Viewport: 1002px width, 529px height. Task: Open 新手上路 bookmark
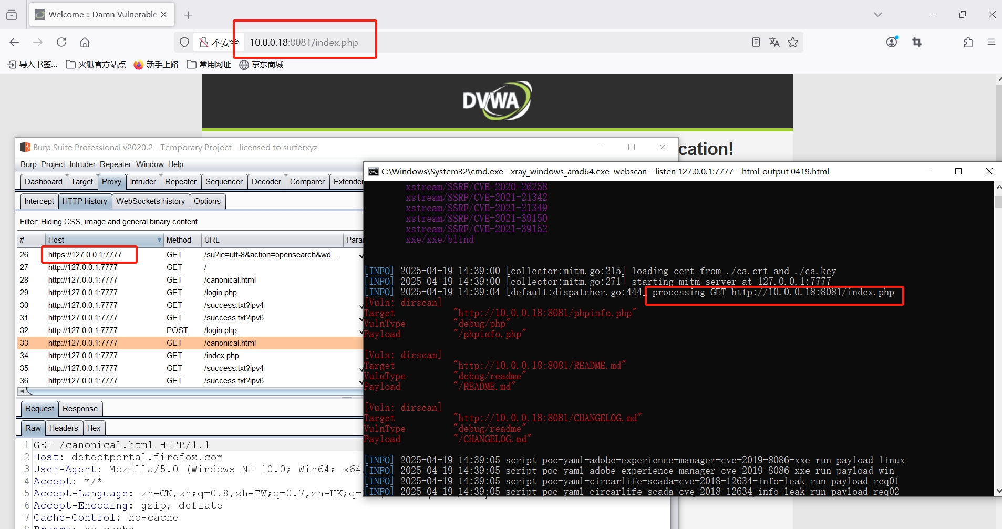point(156,65)
